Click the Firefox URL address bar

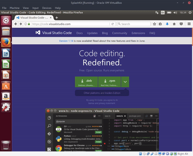tap(70, 24)
